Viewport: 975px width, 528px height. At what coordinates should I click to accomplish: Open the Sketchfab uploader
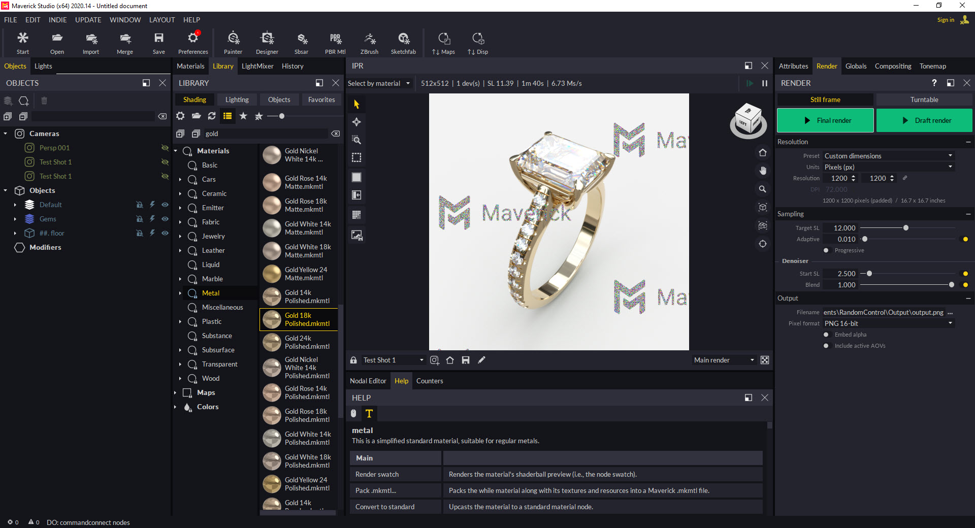point(403,43)
